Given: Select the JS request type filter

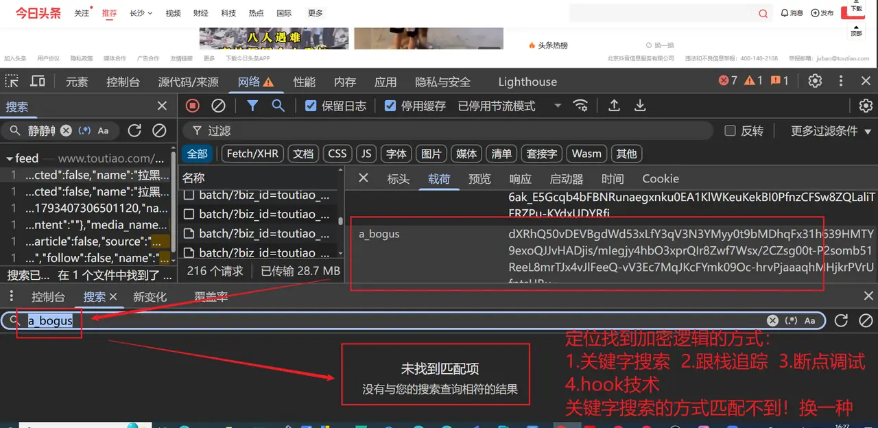Looking at the screenshot, I should tap(366, 154).
